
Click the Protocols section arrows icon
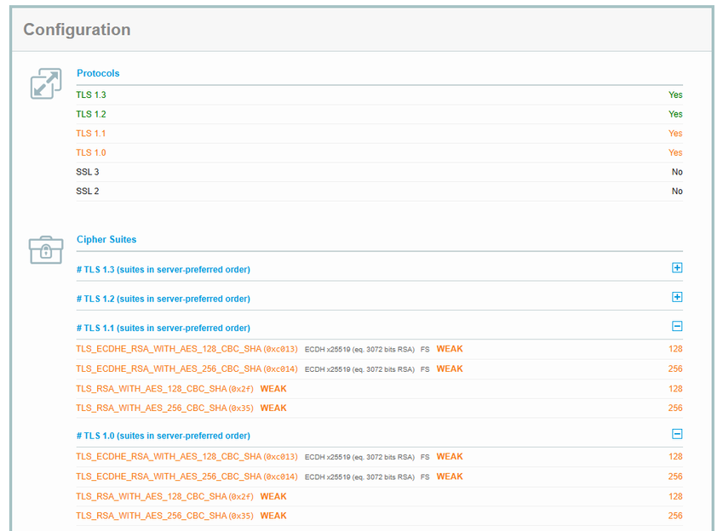point(46,83)
